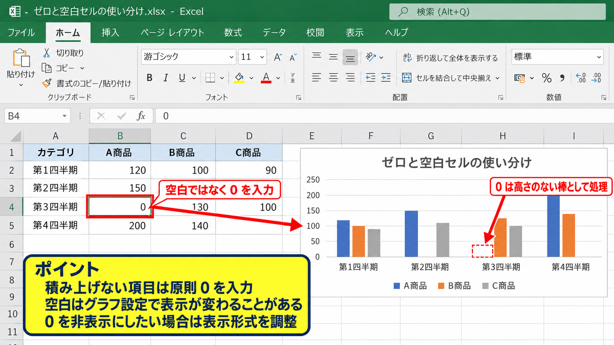This screenshot has width=614, height=345.
Task: Apply red font color
Action: 266,78
